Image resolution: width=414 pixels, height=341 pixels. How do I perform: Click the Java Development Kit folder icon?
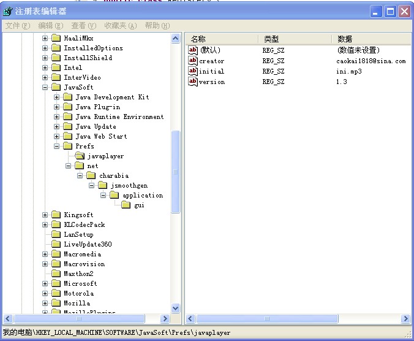(x=67, y=97)
